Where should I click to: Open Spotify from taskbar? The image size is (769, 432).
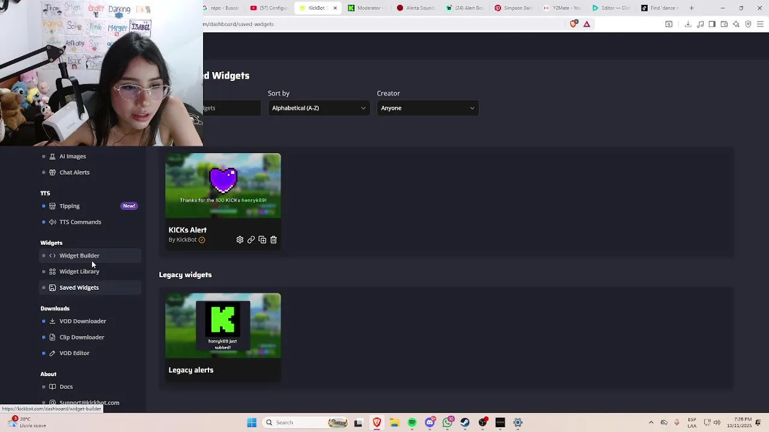[412, 422]
